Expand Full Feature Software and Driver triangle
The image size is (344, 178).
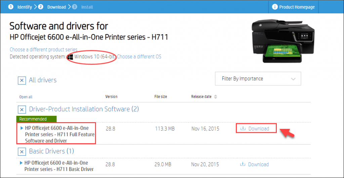(22, 128)
